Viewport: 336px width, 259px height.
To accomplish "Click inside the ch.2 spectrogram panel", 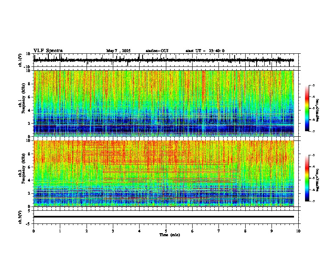I will 163,174.
